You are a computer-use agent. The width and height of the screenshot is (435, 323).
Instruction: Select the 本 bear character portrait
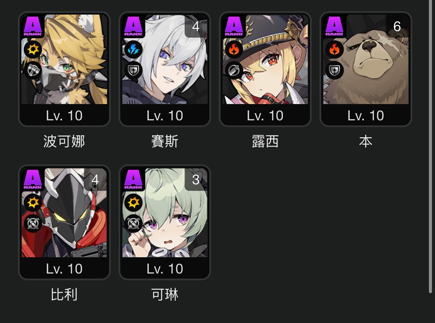coord(366,59)
